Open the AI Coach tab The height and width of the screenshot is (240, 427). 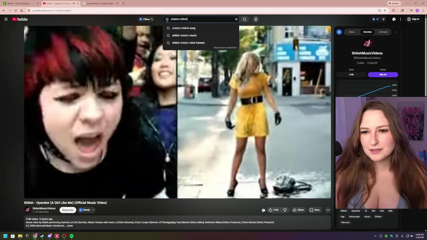(x=383, y=32)
